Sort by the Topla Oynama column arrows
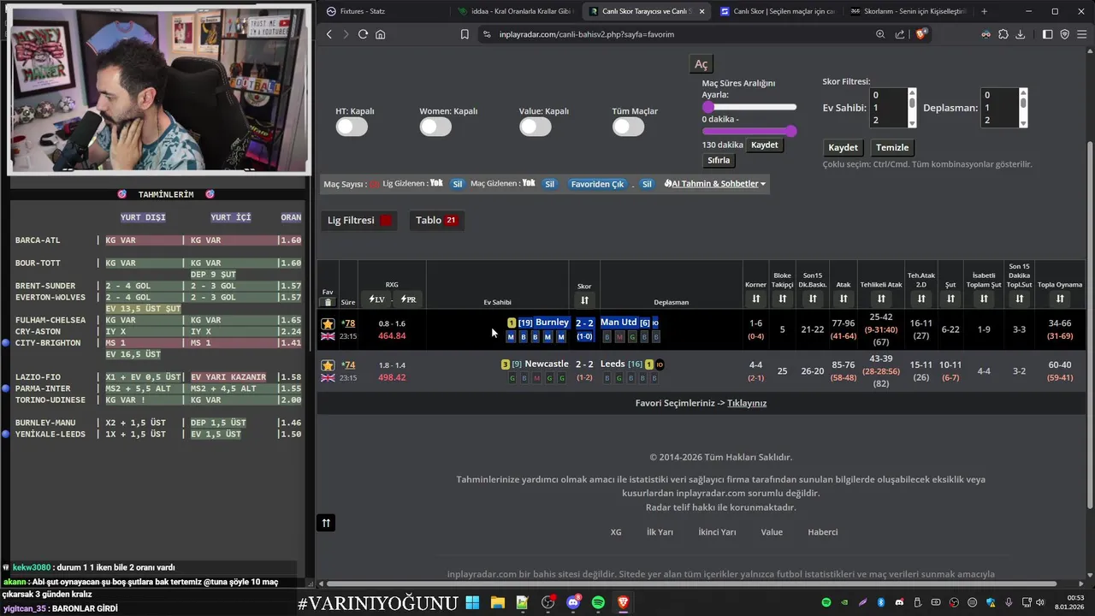 click(x=1060, y=299)
